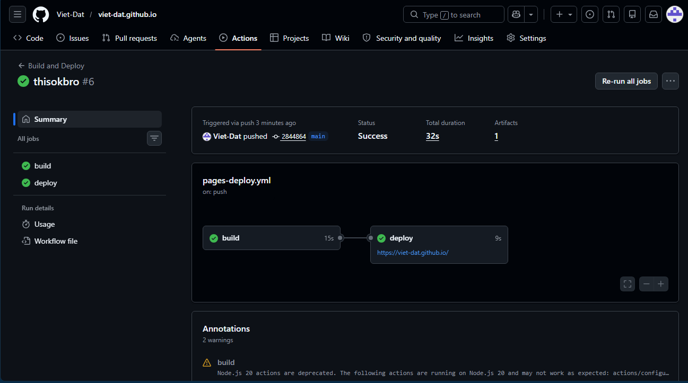This screenshot has height=383, width=688.
Task: Open the Copilot chat icon
Action: (516, 14)
